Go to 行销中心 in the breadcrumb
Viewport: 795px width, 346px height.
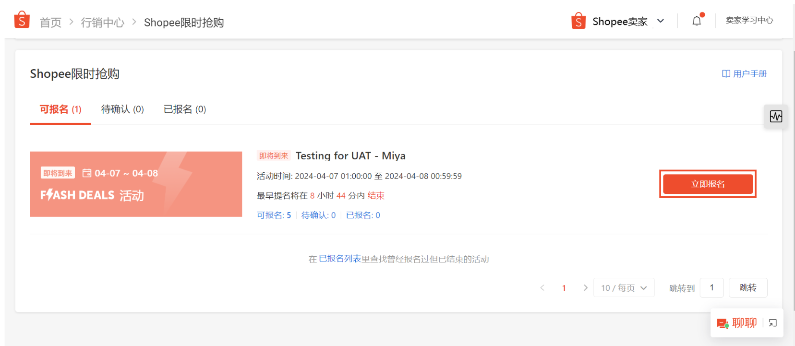click(x=103, y=23)
